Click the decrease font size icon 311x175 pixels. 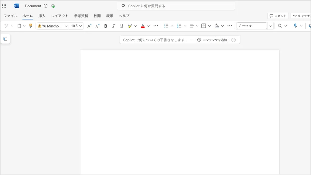pyautogui.click(x=97, y=26)
